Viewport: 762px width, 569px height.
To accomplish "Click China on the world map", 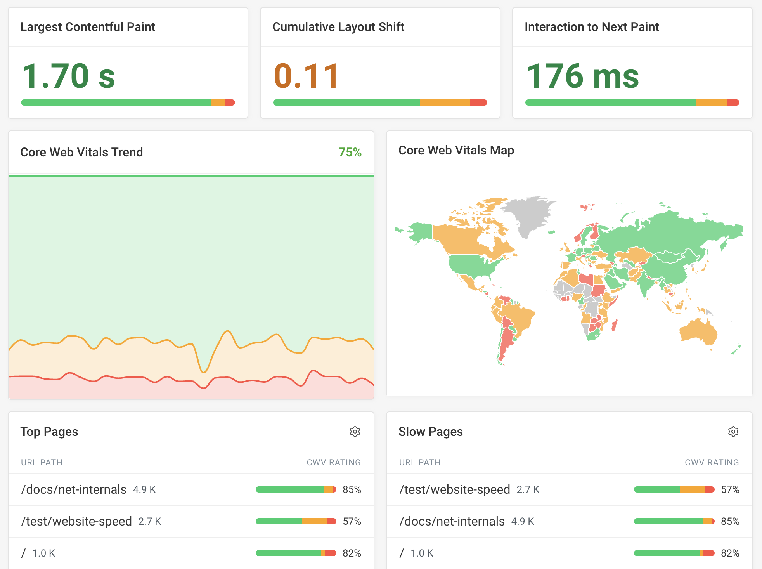I will (x=669, y=270).
